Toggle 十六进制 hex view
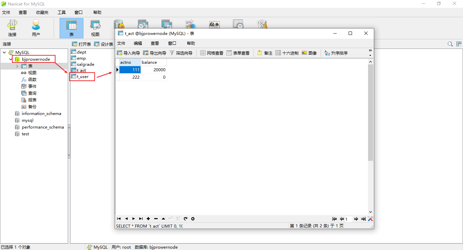The image size is (463, 250). coord(287,53)
